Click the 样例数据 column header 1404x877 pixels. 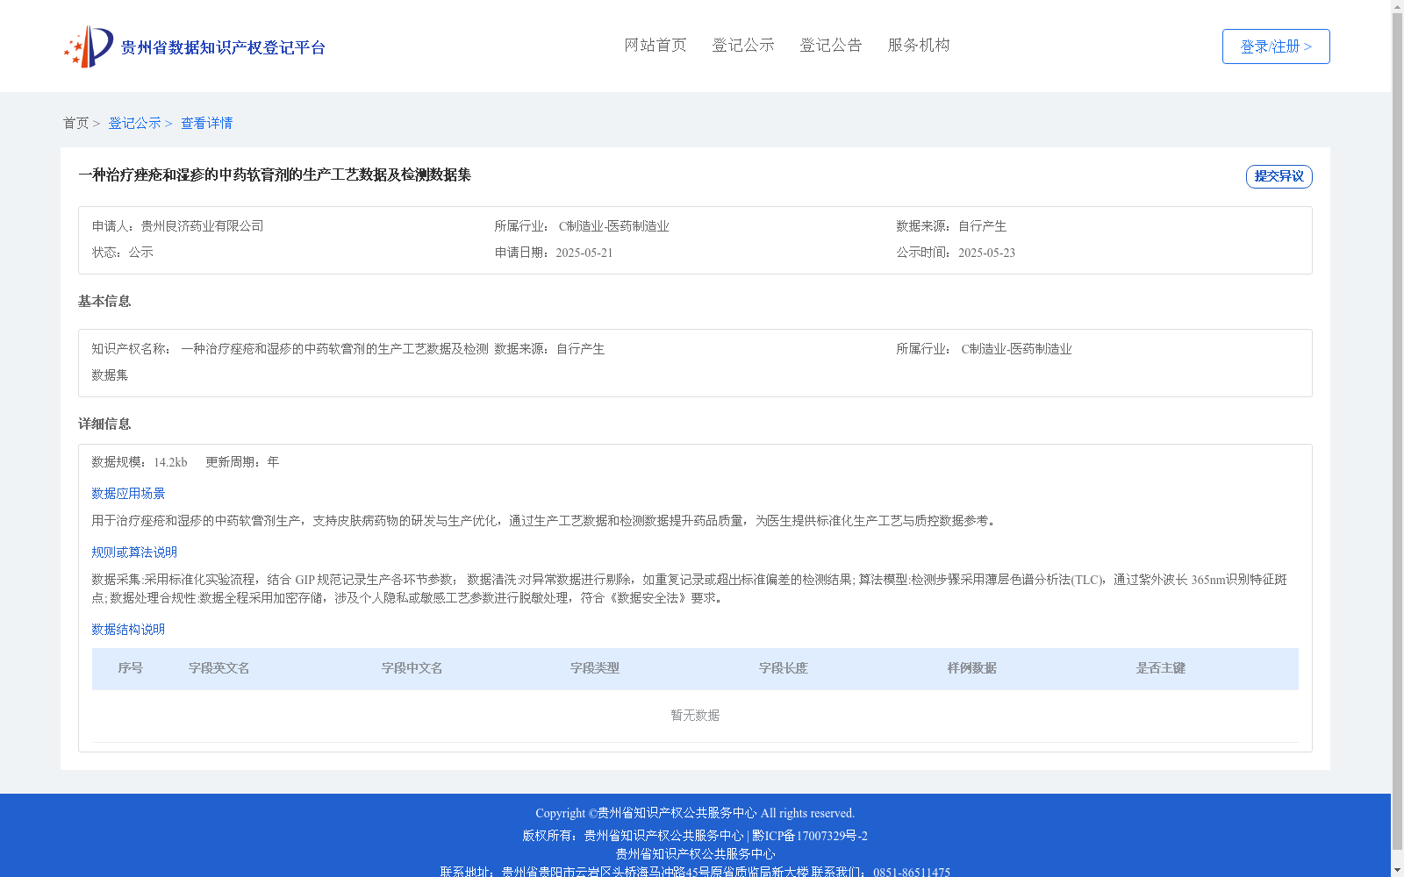[972, 668]
